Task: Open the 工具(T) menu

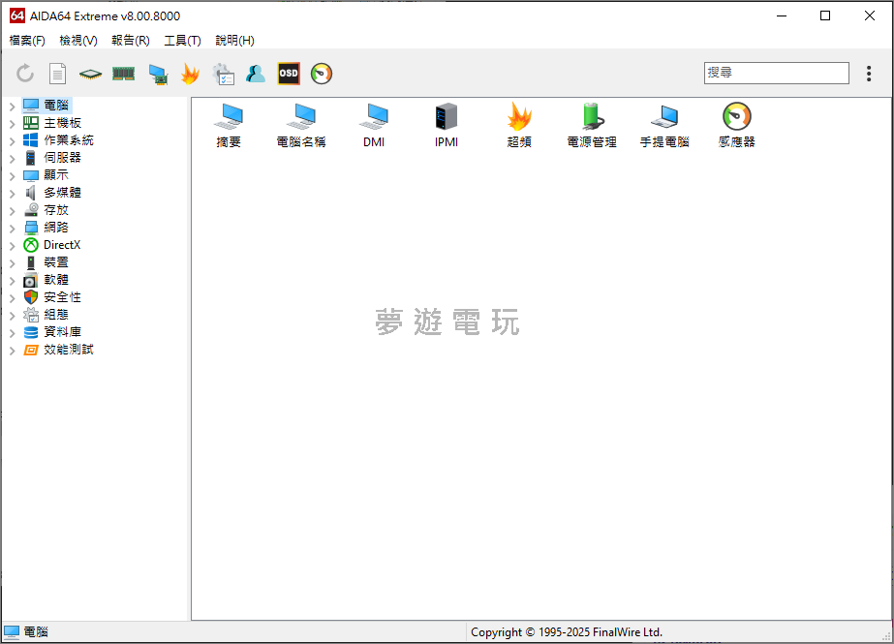Action: click(x=182, y=41)
